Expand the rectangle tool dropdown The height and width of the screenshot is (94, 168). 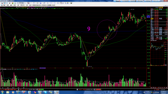coord(52,3)
